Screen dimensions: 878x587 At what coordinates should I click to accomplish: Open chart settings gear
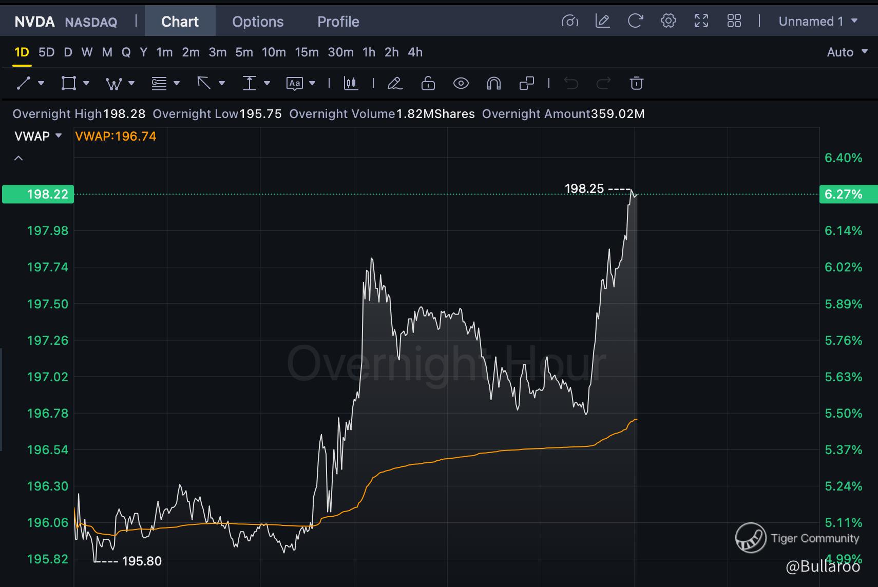668,21
